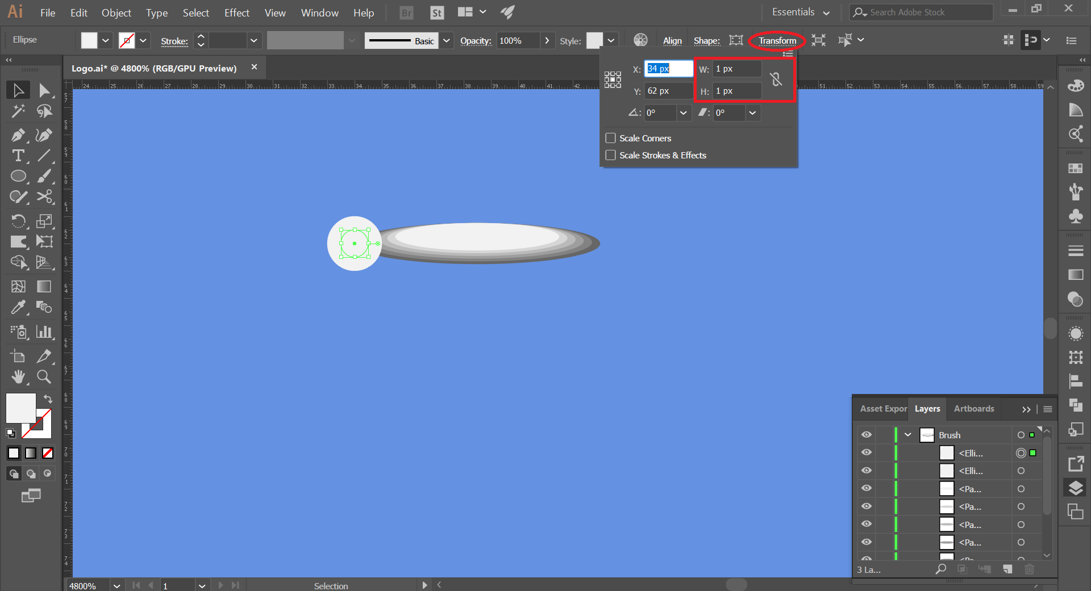Set color mode to None
The image size is (1091, 591).
pos(48,453)
